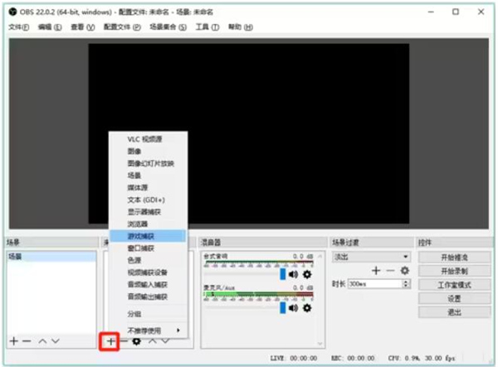The height and width of the screenshot is (367, 498).
Task: Open desktop audio settings gear
Action: tap(307, 274)
